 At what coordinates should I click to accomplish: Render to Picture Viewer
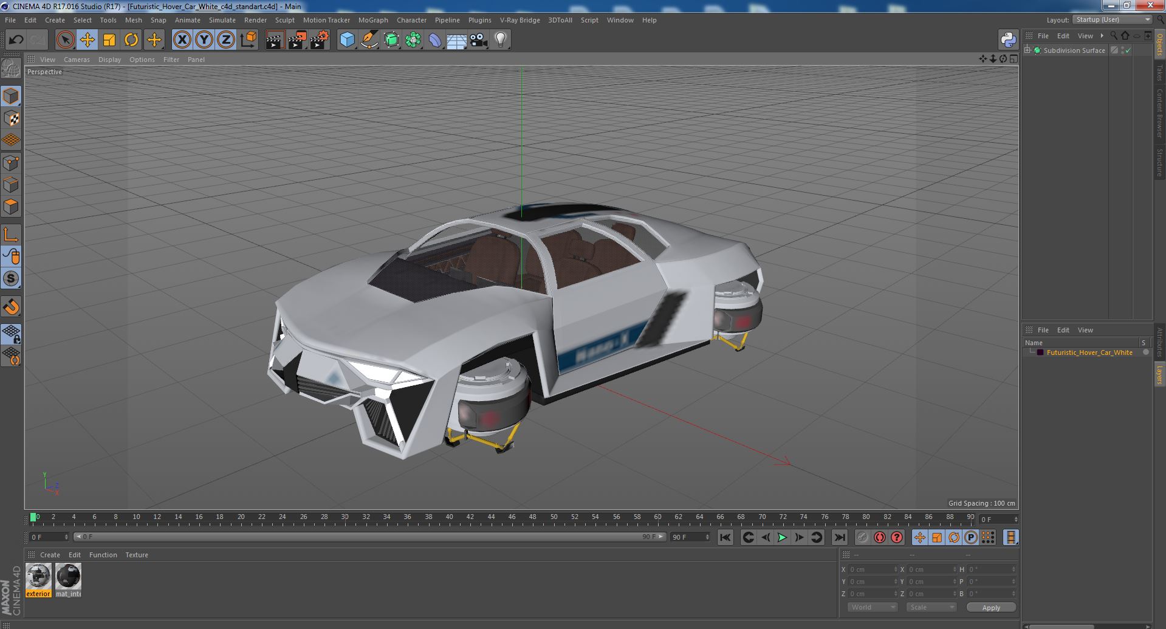[x=297, y=40]
